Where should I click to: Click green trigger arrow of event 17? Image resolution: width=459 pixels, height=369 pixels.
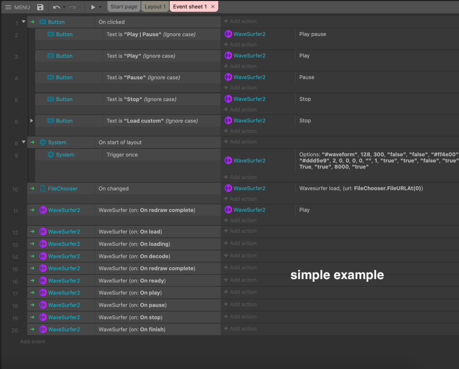(32, 292)
